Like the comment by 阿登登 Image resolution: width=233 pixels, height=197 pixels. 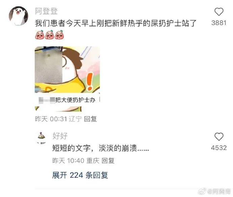pos(219,12)
